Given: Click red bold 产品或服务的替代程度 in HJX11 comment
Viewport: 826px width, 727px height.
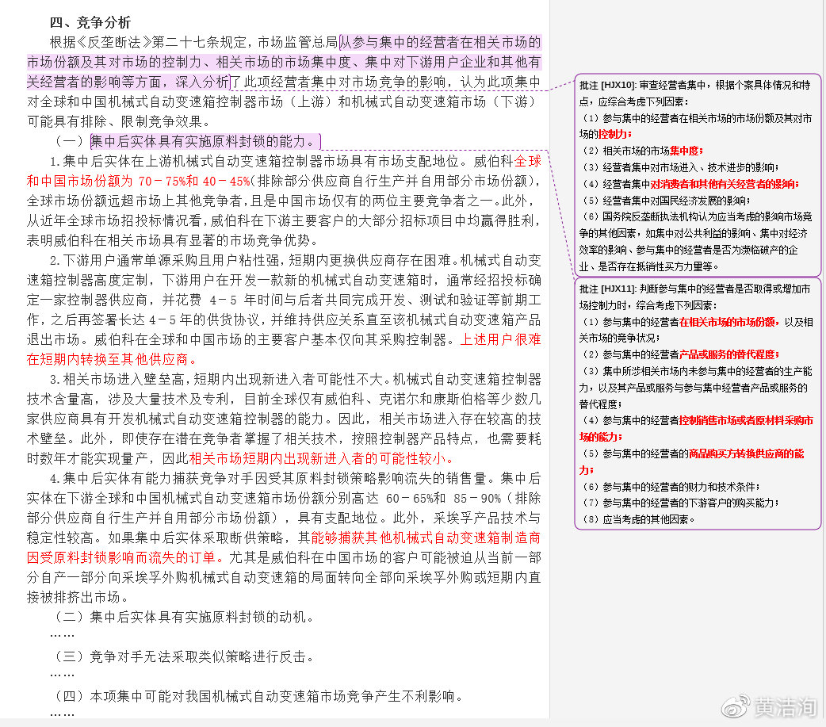Looking at the screenshot, I should (728, 355).
